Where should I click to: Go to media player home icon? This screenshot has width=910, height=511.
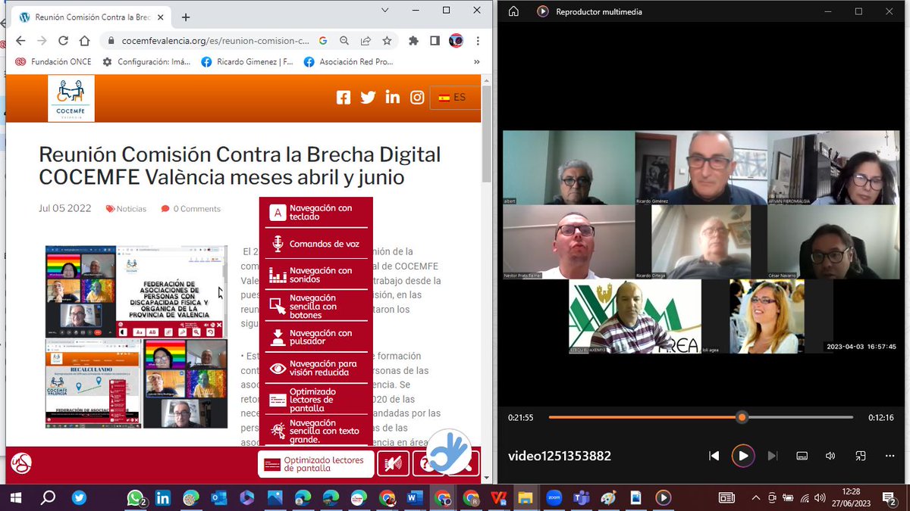coord(513,11)
